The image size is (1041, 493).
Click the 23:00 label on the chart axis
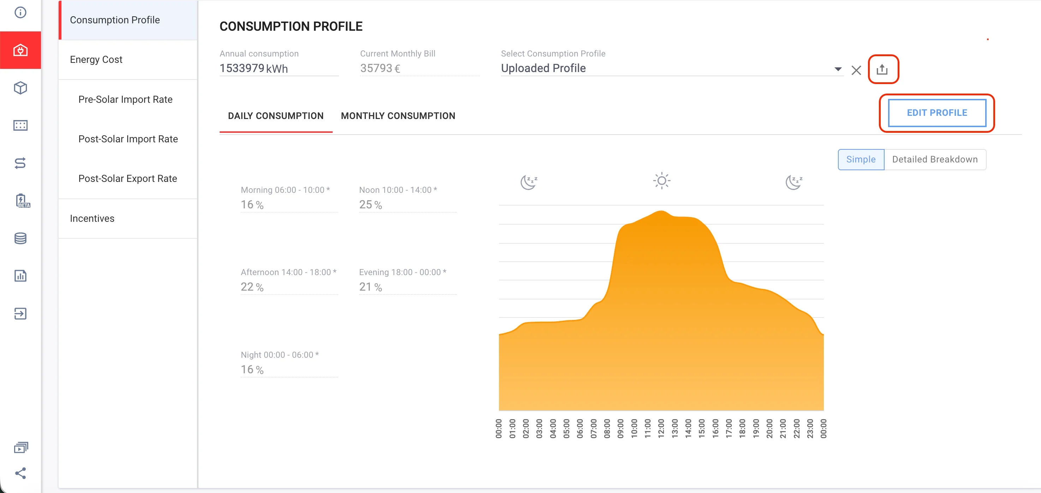tap(810, 428)
